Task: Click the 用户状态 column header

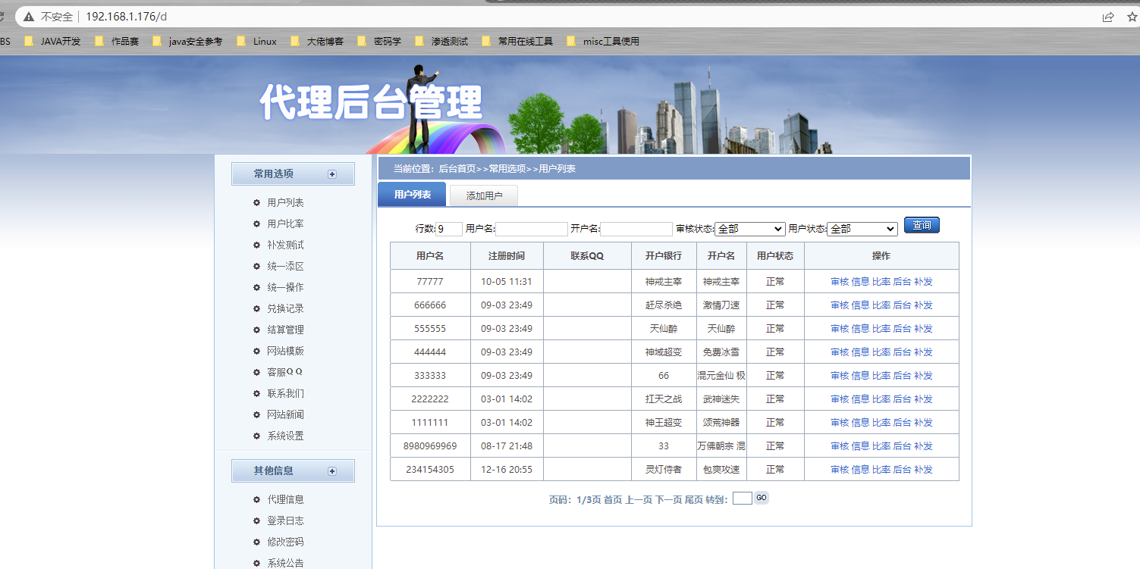Action: 775,256
